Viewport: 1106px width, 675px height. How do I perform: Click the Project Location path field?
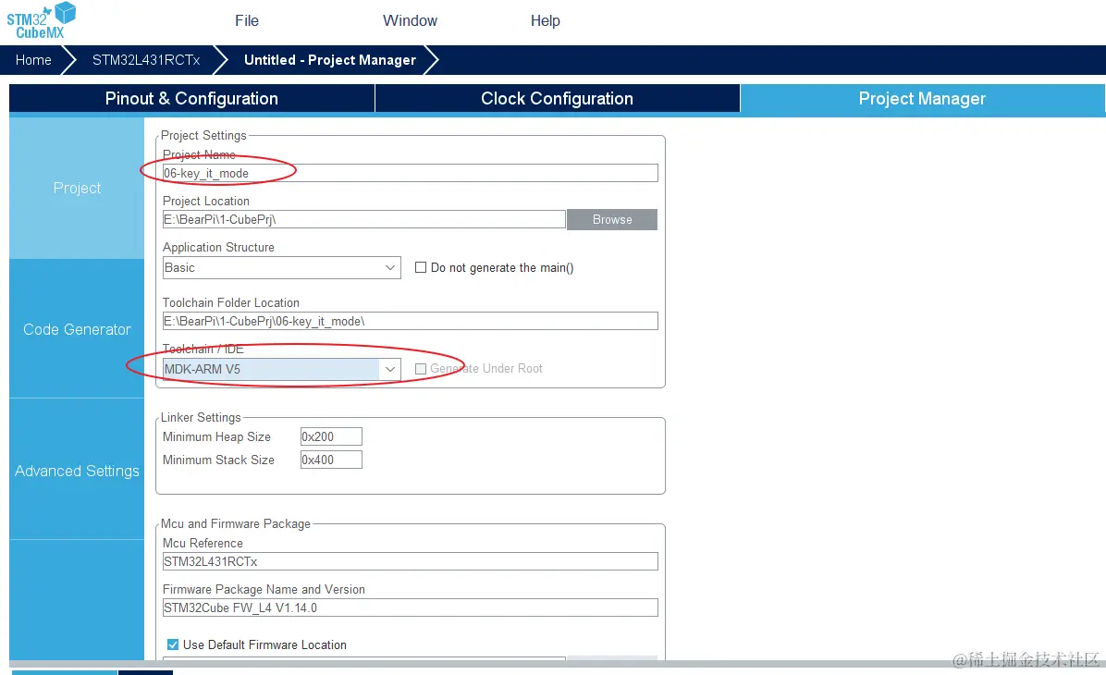364,219
